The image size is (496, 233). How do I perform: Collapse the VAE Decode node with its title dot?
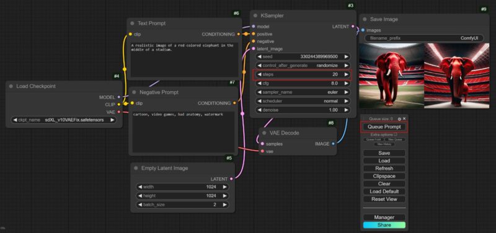264,133
